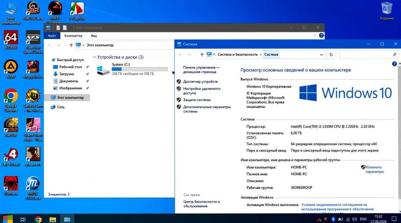Image resolution: width=401 pixels, height=223 pixels.
Task: Open Документы in navigation pane
Action: click(x=66, y=81)
